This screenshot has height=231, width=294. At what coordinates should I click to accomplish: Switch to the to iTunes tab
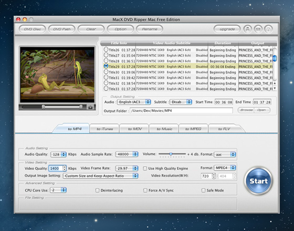pyautogui.click(x=104, y=129)
